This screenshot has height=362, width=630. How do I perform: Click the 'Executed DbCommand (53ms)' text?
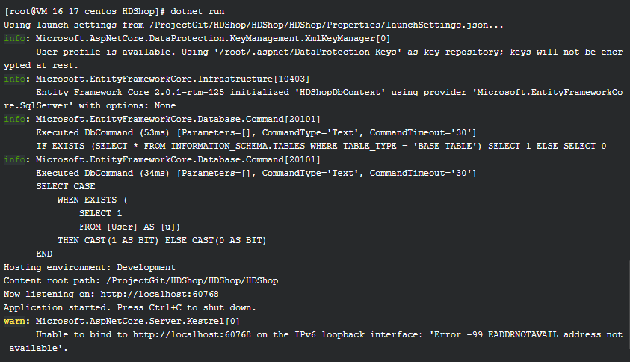(x=103, y=132)
